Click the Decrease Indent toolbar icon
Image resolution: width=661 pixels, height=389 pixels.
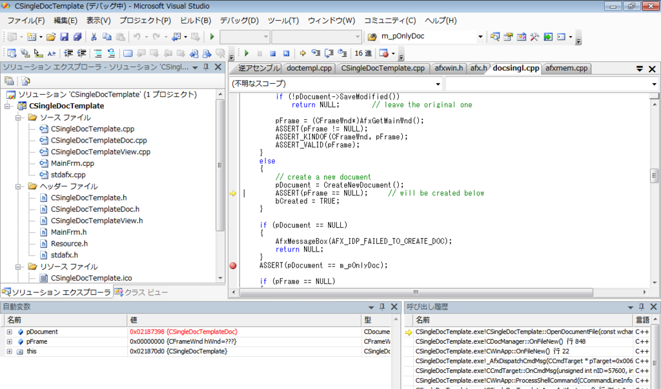click(68, 54)
